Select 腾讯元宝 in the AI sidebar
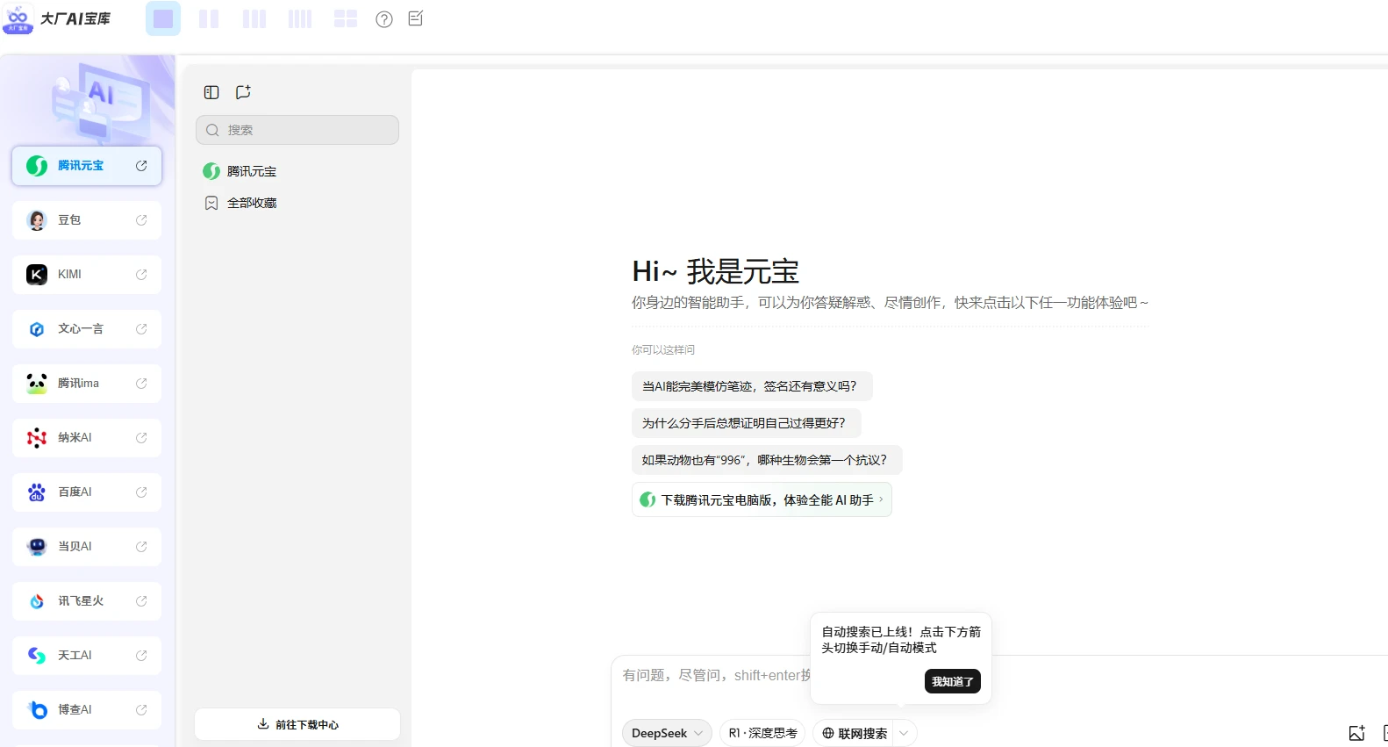The width and height of the screenshot is (1388, 747). pos(87,166)
